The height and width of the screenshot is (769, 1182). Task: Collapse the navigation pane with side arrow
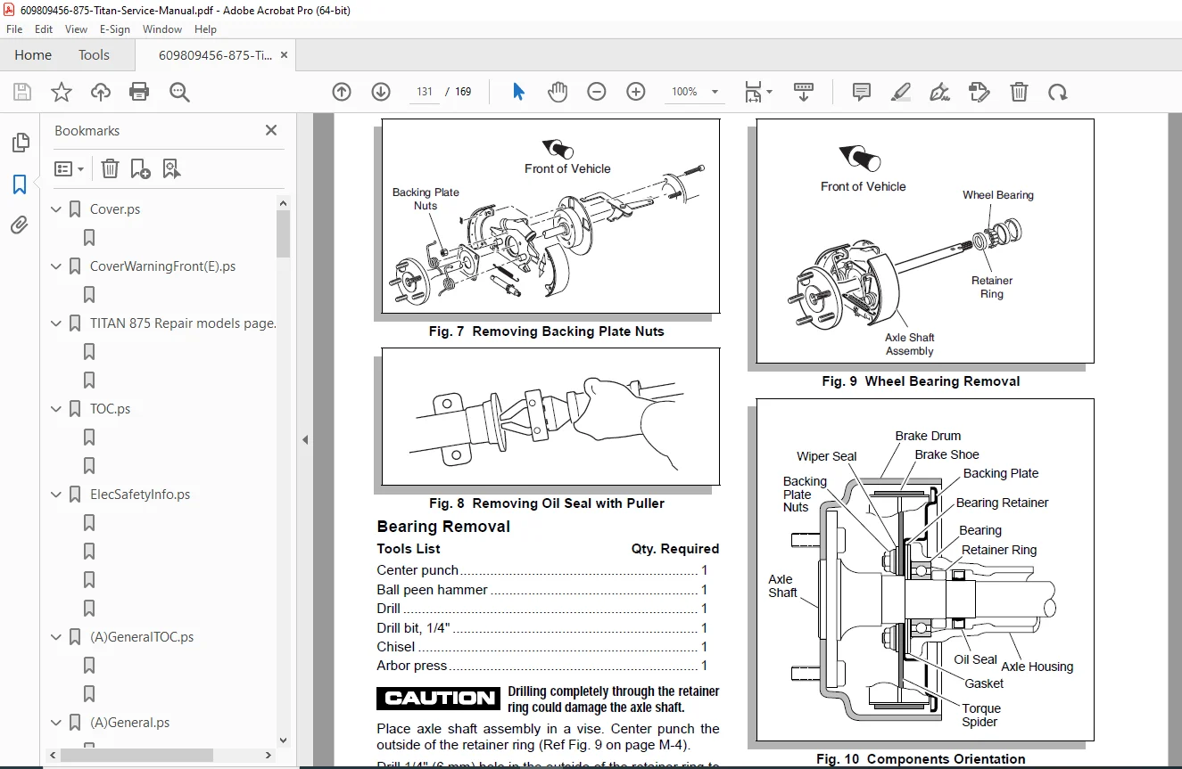(x=305, y=439)
